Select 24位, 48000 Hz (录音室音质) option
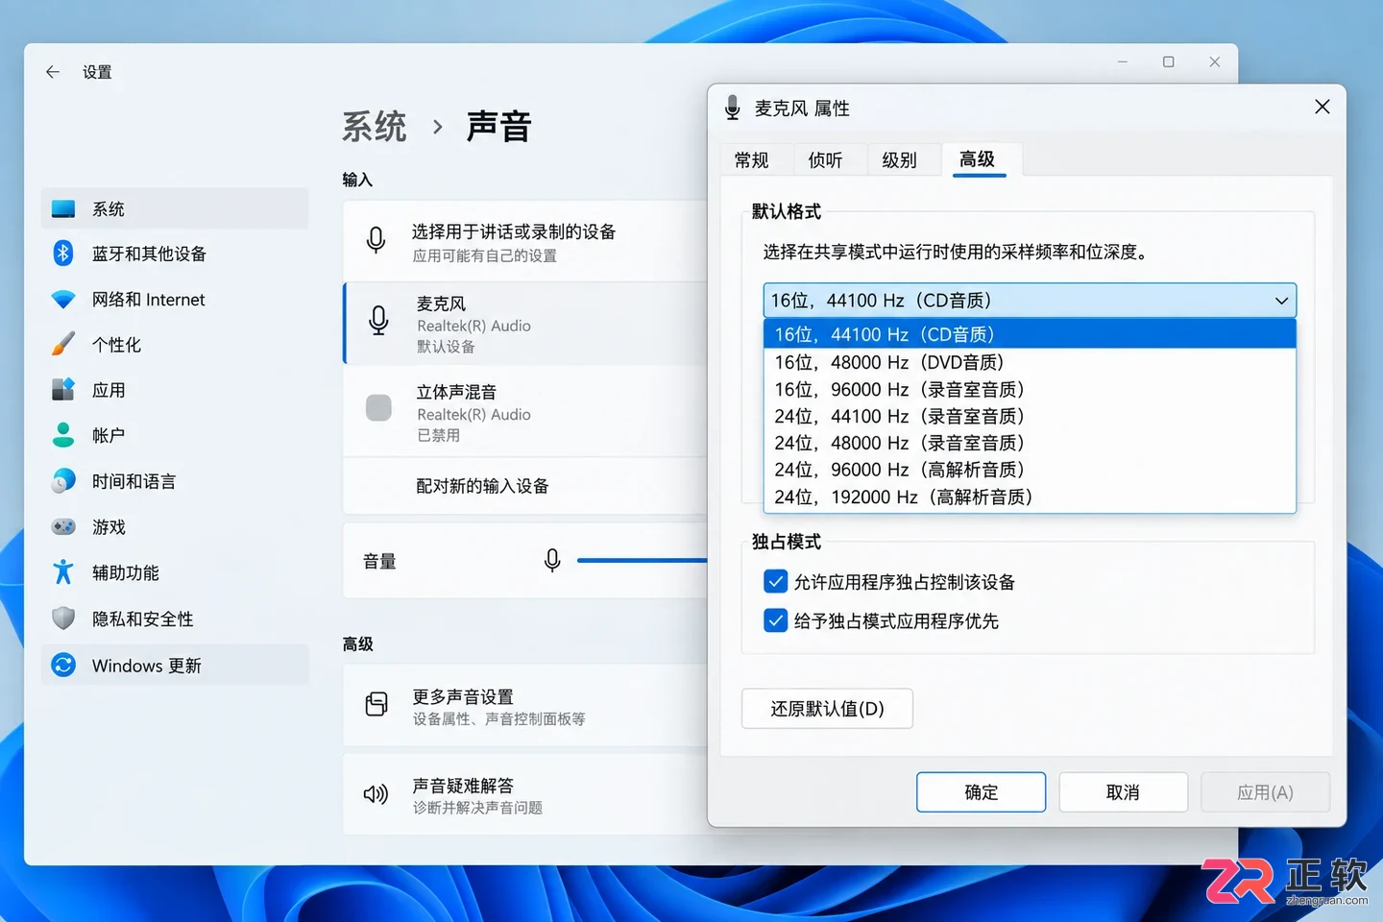 pos(1030,443)
